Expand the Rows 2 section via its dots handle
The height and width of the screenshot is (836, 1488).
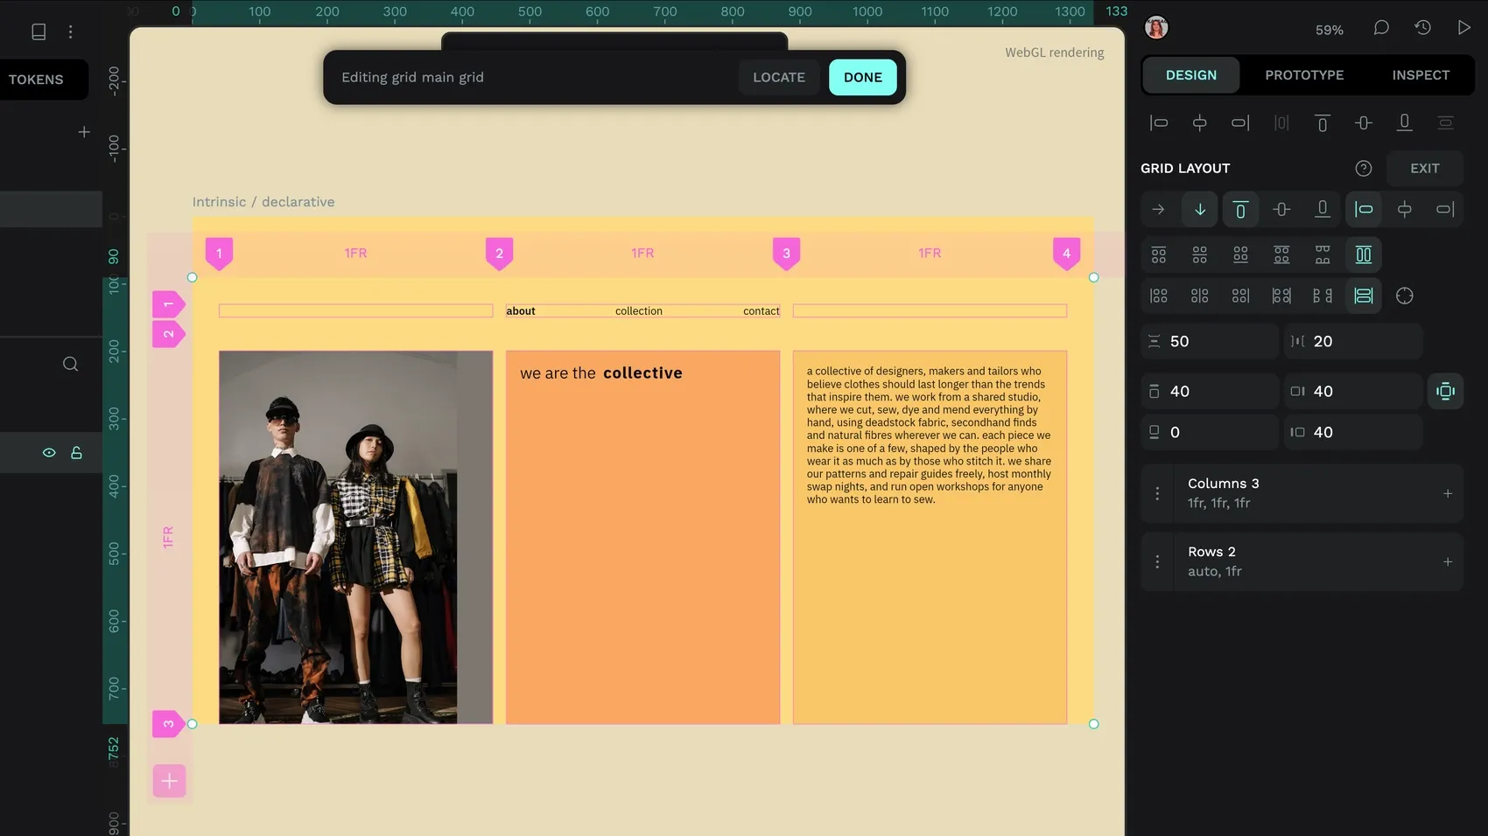1157,561
